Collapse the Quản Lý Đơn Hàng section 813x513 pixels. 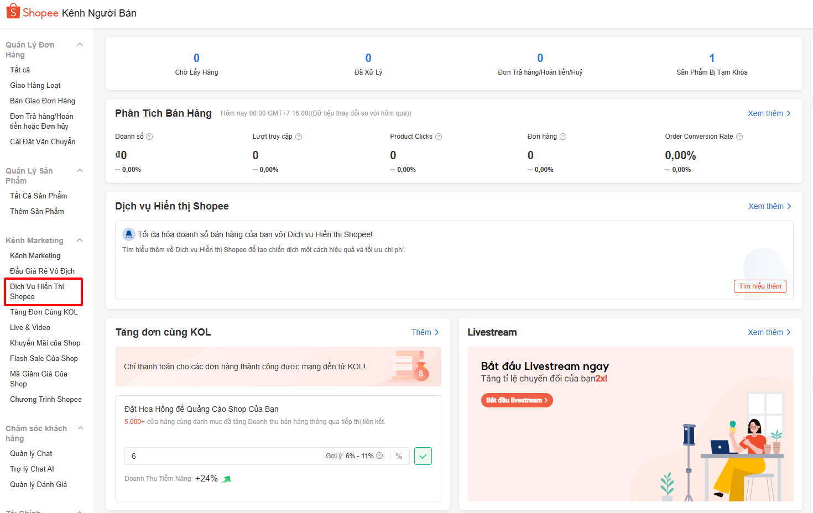tap(80, 45)
